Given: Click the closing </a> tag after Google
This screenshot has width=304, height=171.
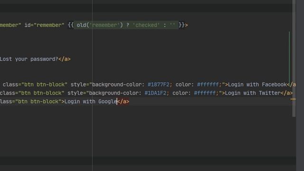Looking at the screenshot, I should (x=123, y=102).
